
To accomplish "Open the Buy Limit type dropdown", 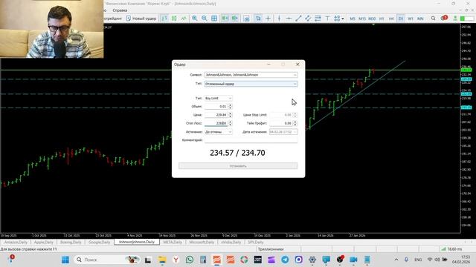I will click(218, 99).
